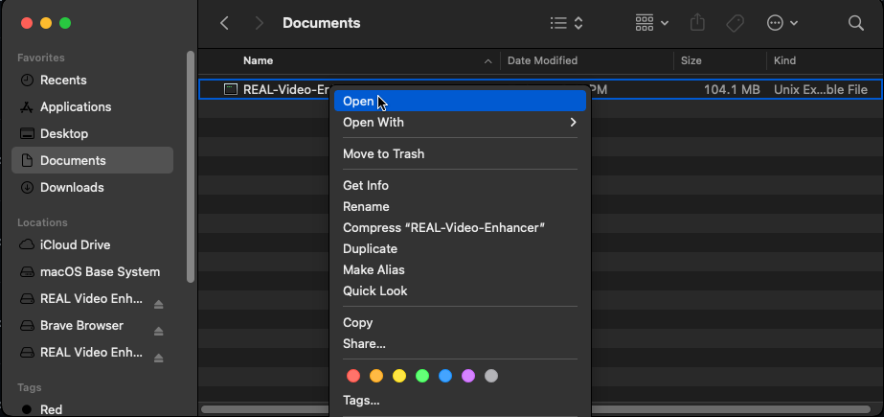Apply the red color tag

(x=352, y=376)
